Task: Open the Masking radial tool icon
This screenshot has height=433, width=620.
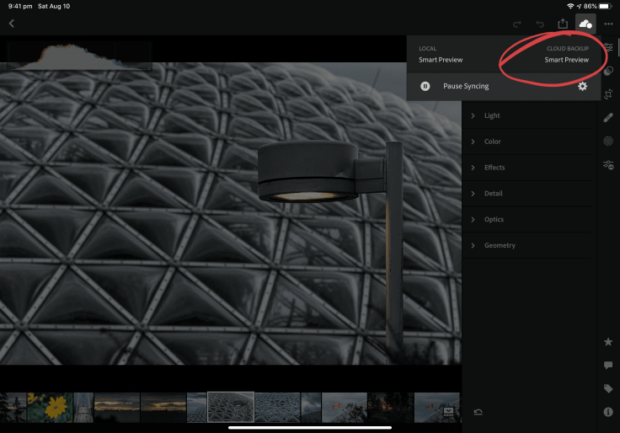Action: click(x=608, y=142)
